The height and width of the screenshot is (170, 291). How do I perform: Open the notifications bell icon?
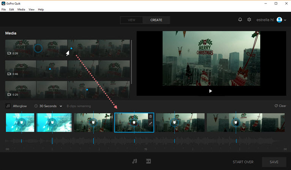click(240, 20)
